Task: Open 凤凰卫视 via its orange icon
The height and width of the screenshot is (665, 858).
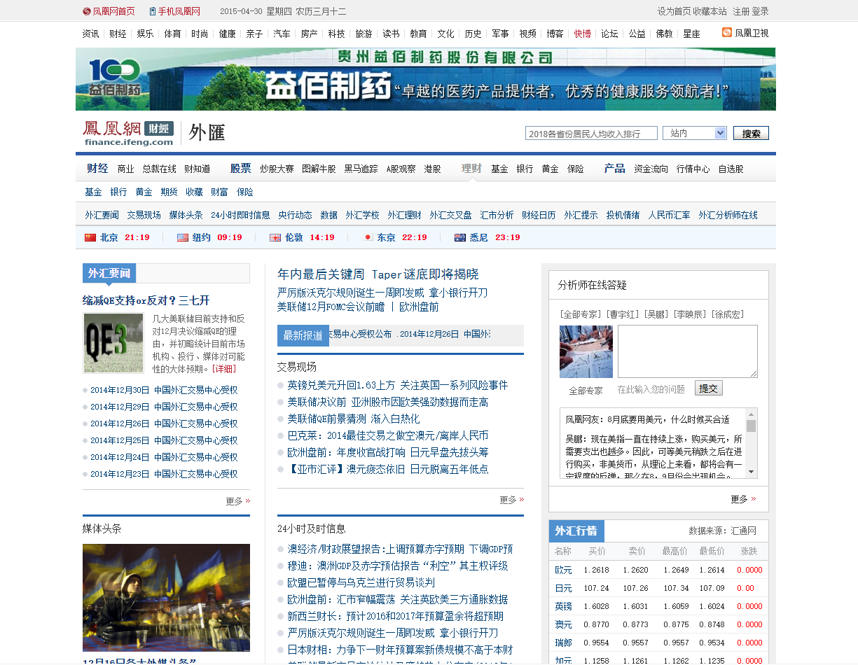Action: point(727,33)
